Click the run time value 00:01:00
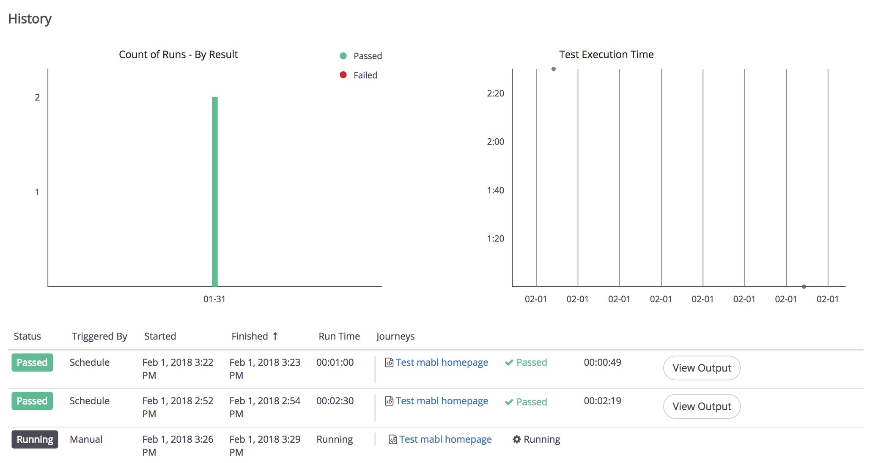 click(x=335, y=363)
